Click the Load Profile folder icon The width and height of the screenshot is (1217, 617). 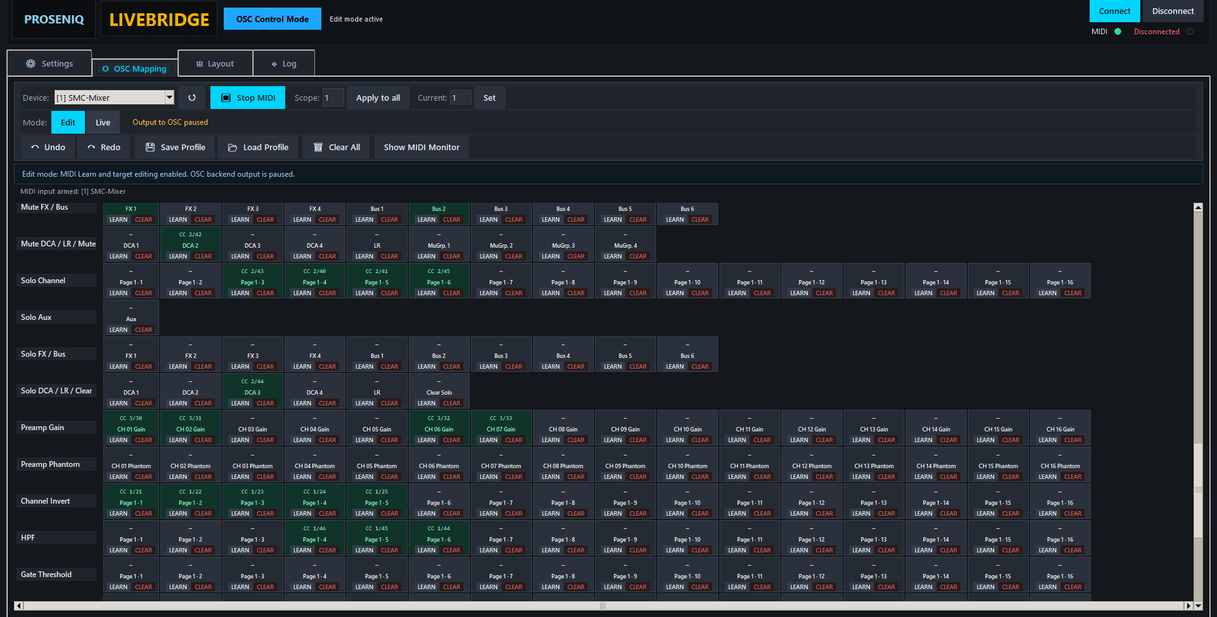[x=233, y=148]
